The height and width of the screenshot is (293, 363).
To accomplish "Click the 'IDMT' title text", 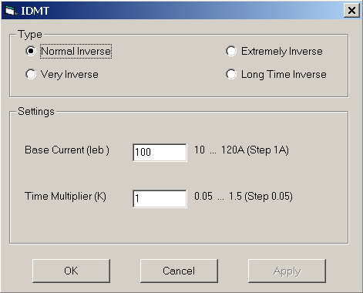I will [x=35, y=11].
